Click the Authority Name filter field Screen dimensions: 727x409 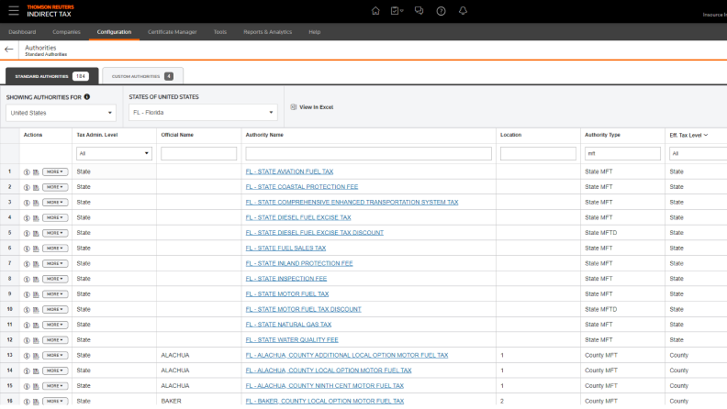point(369,154)
